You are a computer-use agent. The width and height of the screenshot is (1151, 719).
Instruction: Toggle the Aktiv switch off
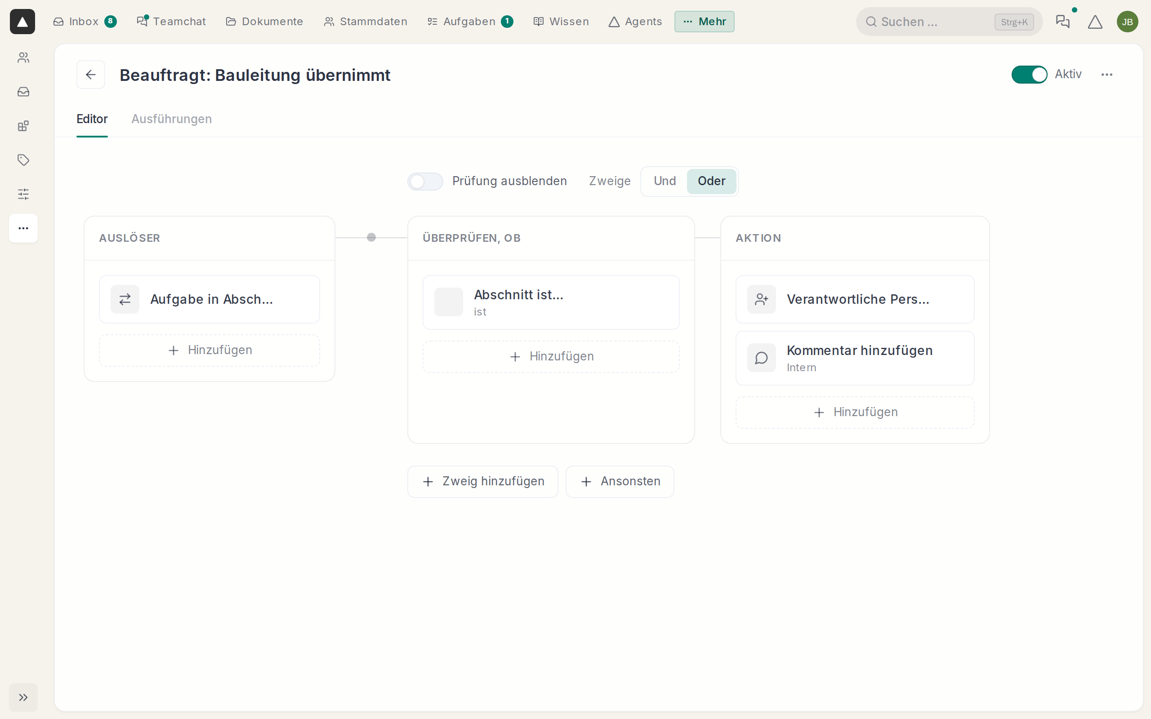(1029, 75)
